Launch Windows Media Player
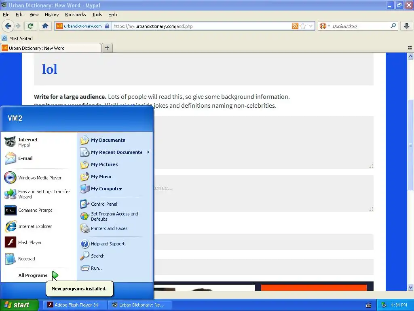The image size is (414, 311). pos(38,178)
